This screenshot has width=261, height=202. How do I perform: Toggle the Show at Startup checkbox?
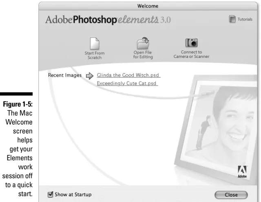coord(50,194)
